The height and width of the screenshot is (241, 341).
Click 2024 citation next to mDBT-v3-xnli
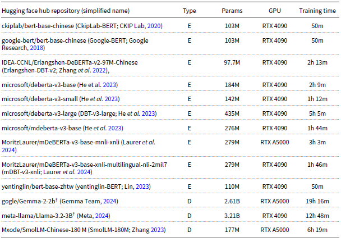(x=84, y=172)
